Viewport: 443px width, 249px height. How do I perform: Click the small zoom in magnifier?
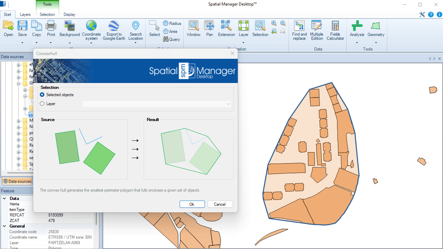pyautogui.click(x=274, y=23)
